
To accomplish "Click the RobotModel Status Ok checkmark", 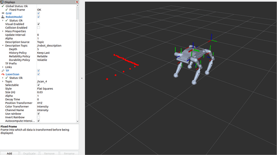I will [7, 21].
